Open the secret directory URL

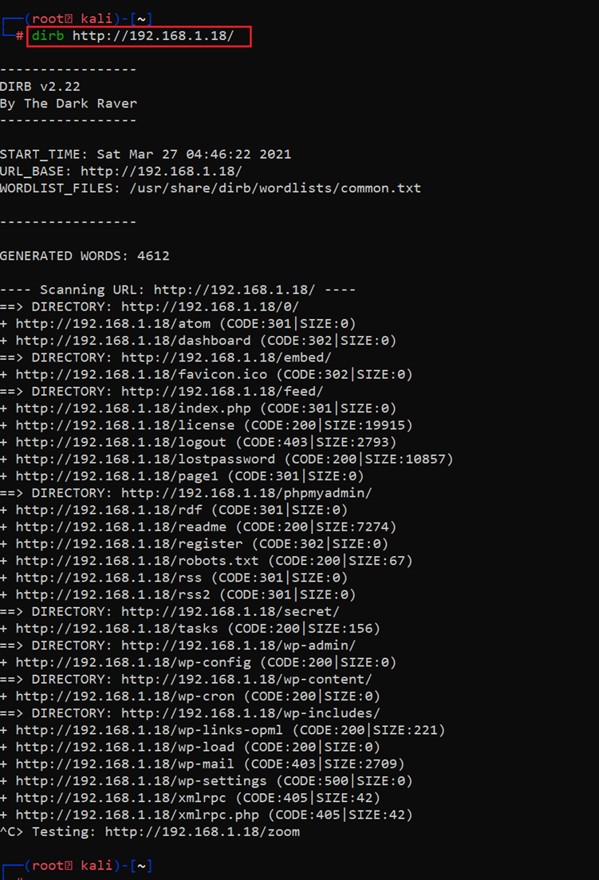tap(231, 612)
